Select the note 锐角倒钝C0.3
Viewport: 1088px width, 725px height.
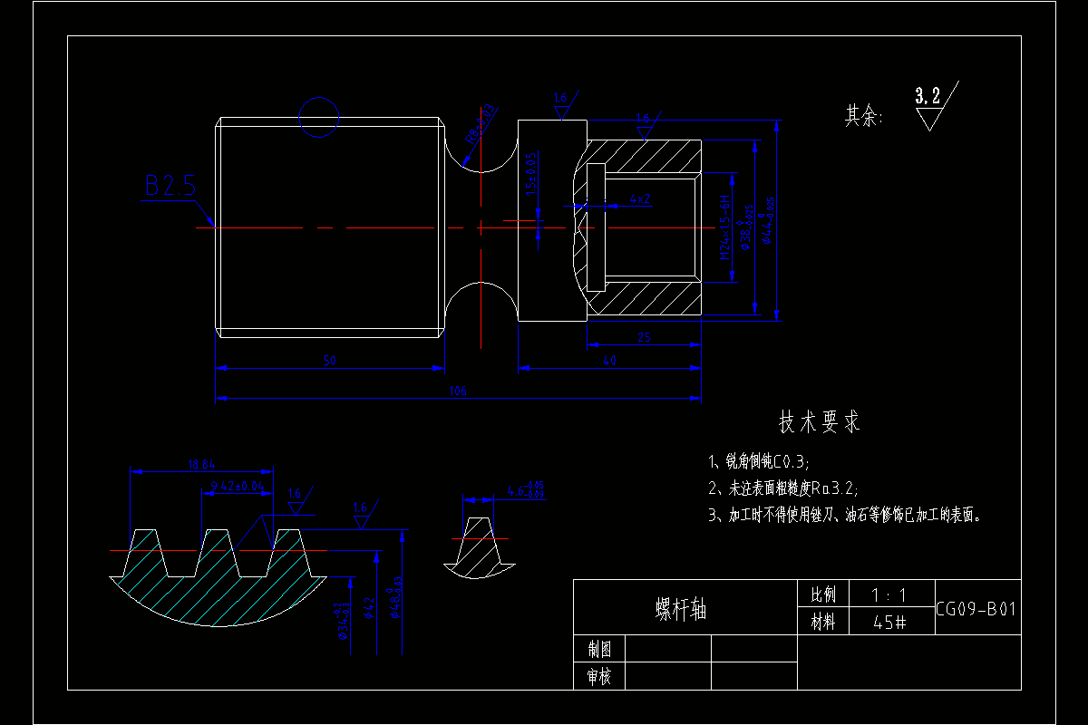[759, 462]
